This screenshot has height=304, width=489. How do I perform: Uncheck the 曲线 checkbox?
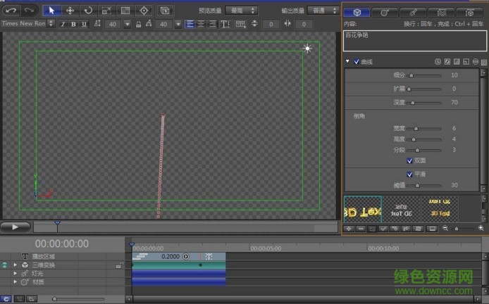[x=357, y=62]
